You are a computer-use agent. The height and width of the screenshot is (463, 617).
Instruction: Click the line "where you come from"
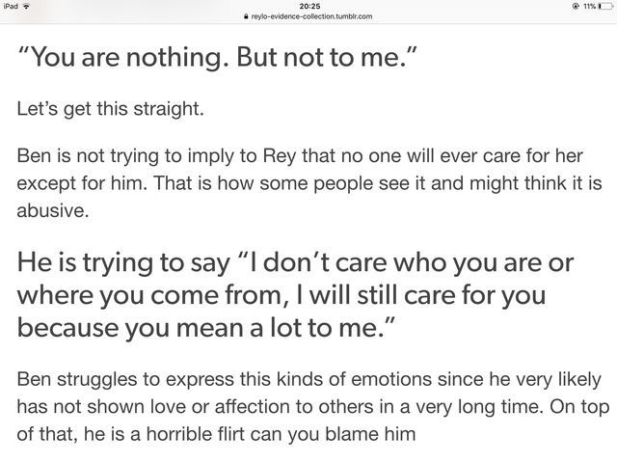[x=282, y=296]
